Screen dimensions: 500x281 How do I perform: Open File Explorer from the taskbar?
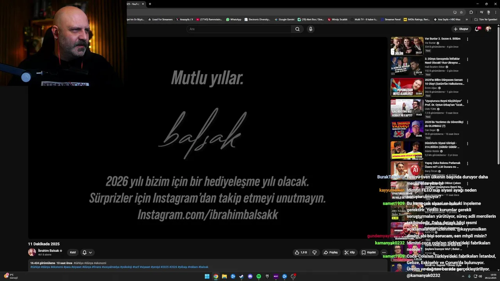(224, 276)
